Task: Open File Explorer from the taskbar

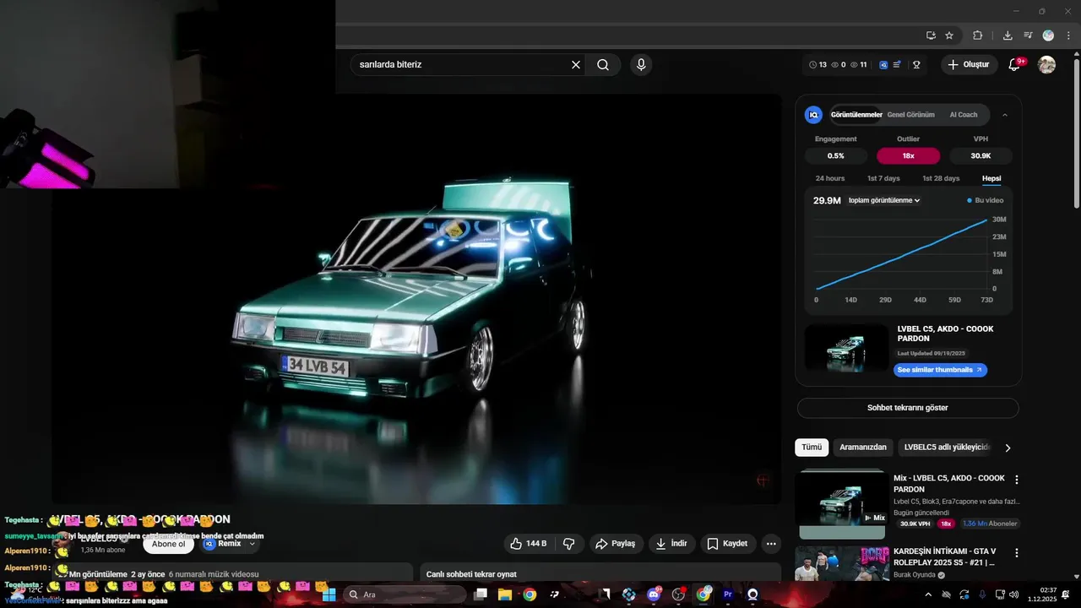Action: coord(505,594)
